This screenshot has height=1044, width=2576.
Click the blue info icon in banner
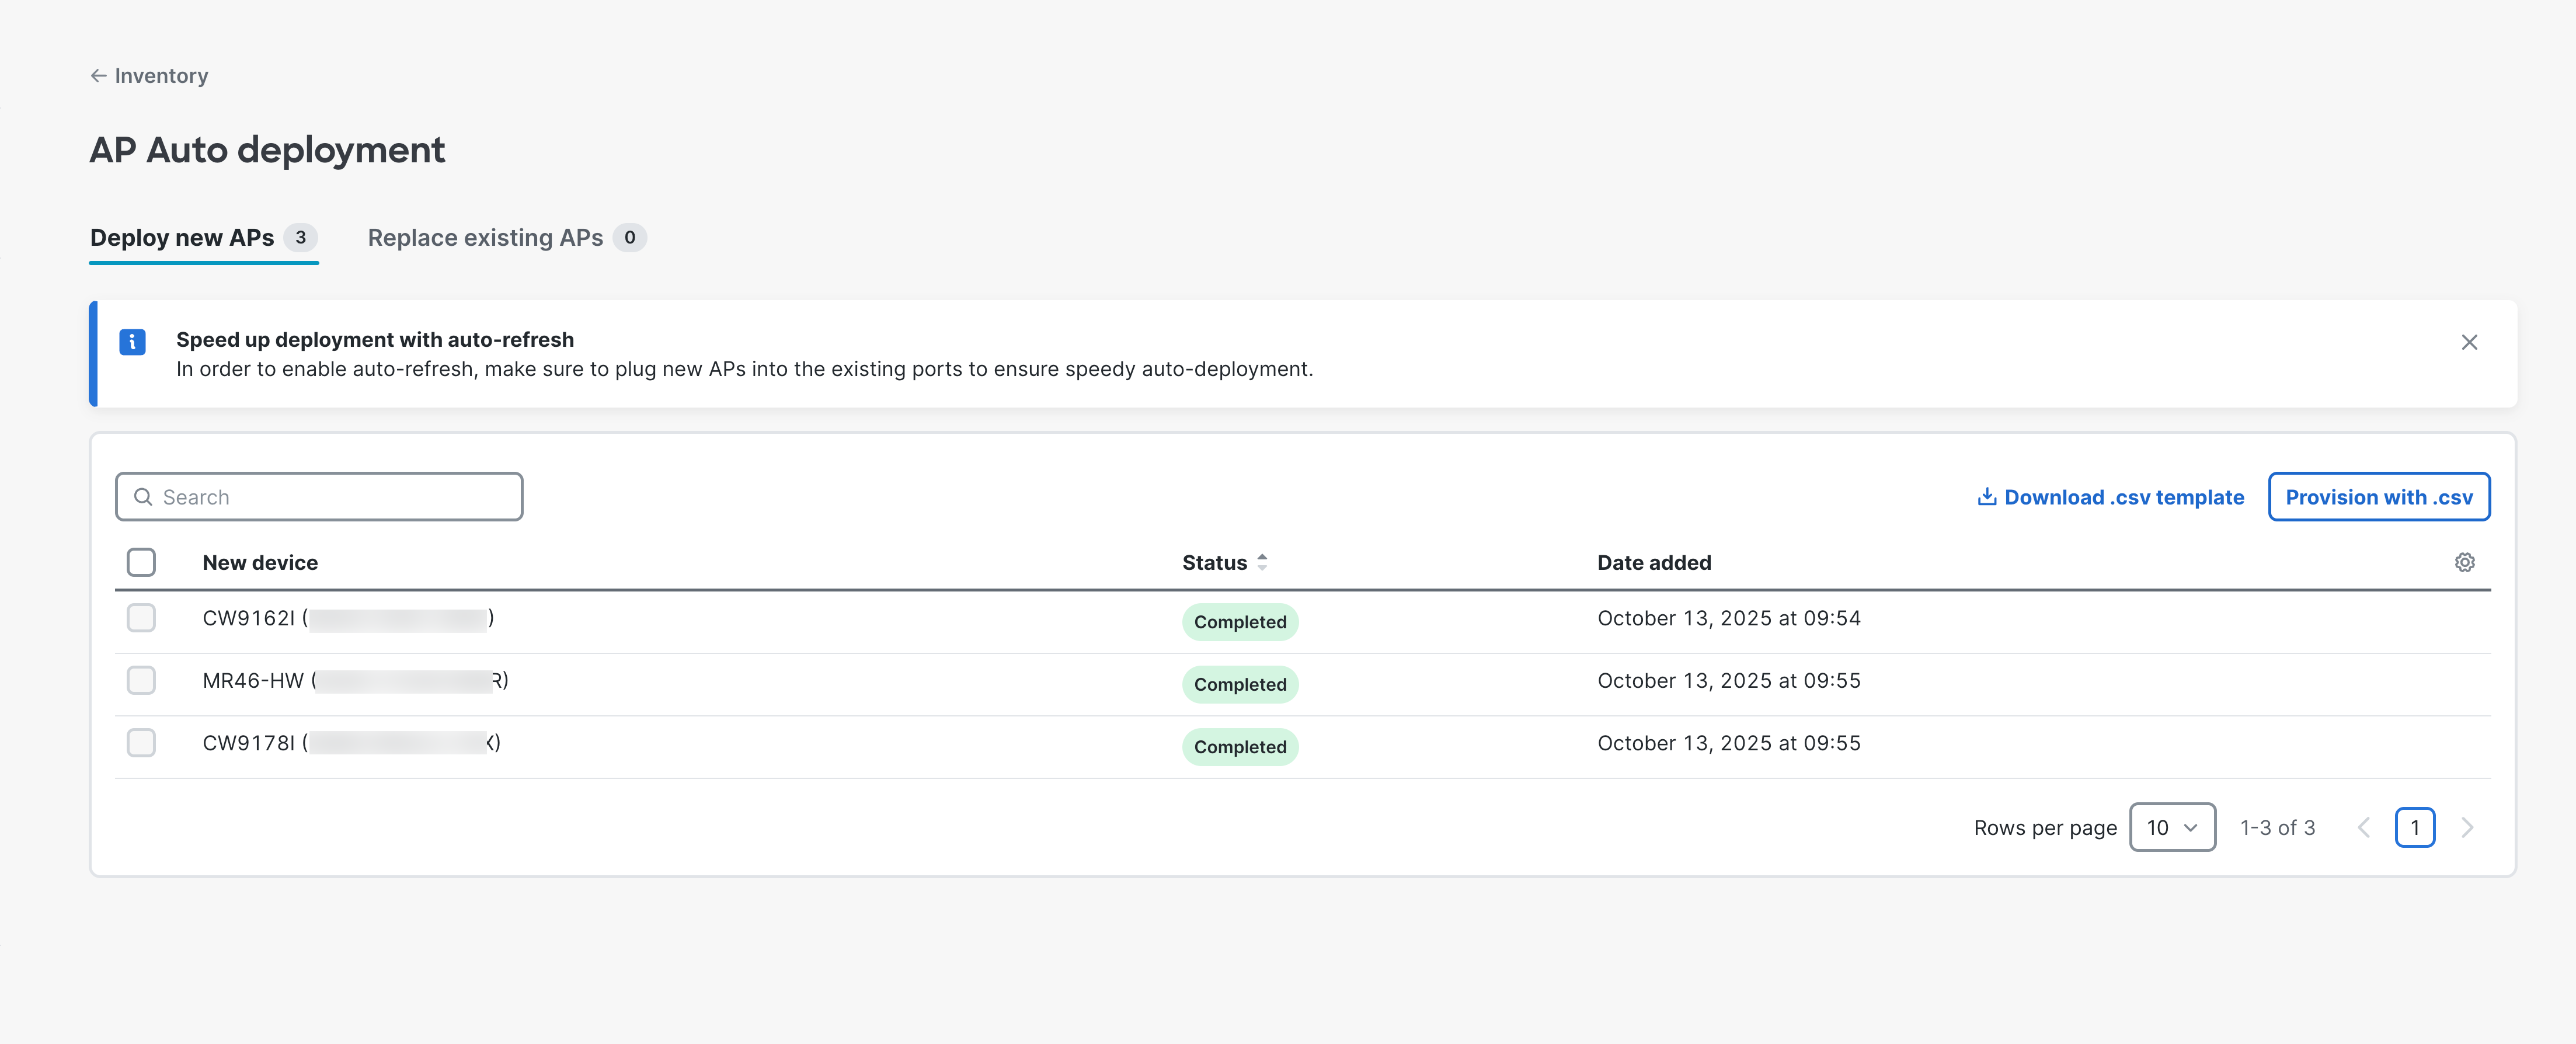tap(132, 342)
